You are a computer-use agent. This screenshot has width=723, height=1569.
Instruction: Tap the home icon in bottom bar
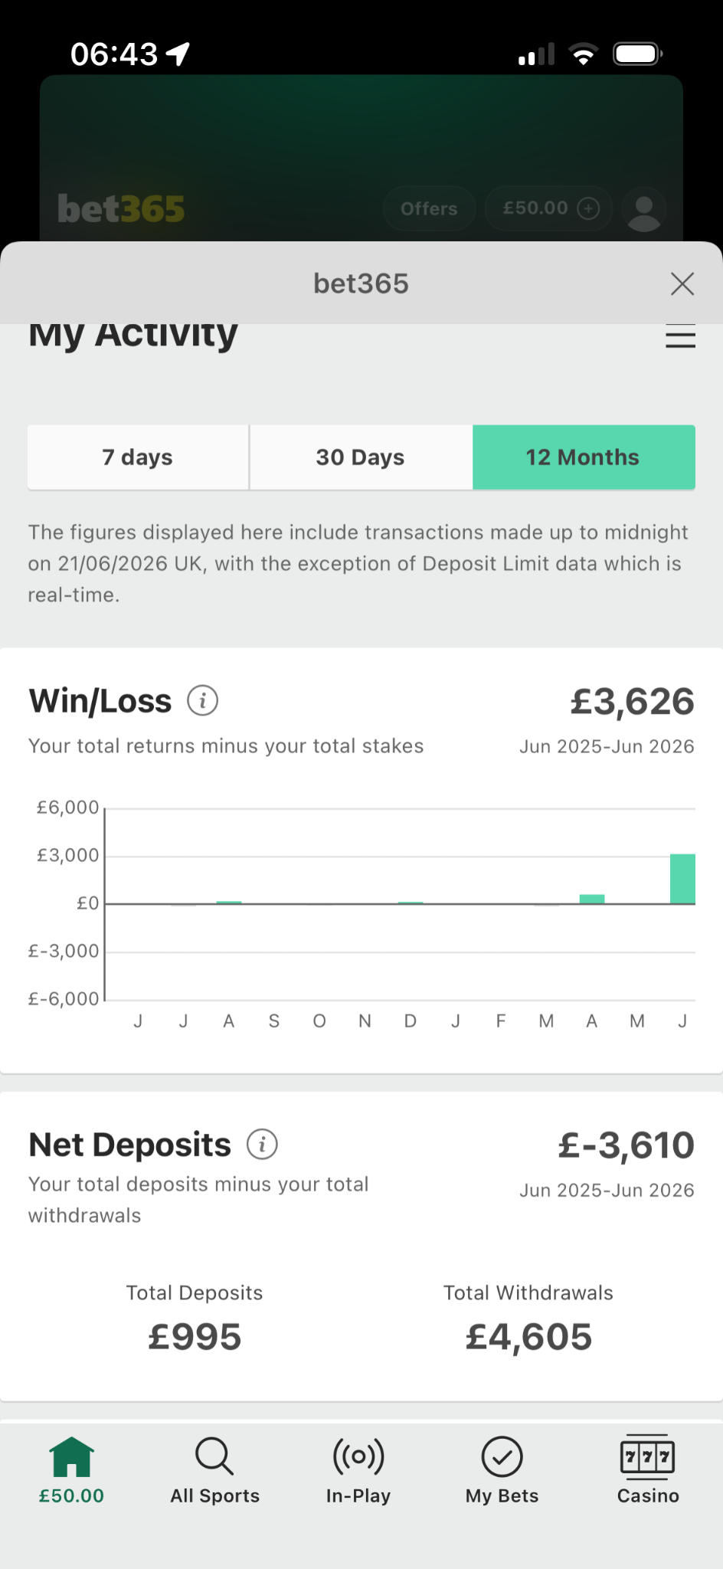(71, 1456)
